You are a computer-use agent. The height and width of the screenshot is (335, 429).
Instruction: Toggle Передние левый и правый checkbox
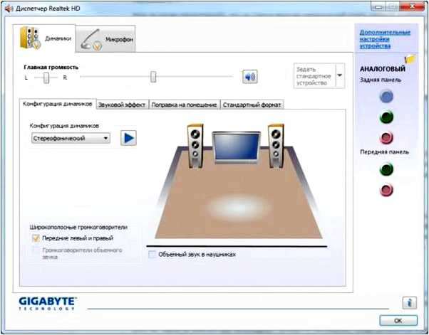pos(36,238)
